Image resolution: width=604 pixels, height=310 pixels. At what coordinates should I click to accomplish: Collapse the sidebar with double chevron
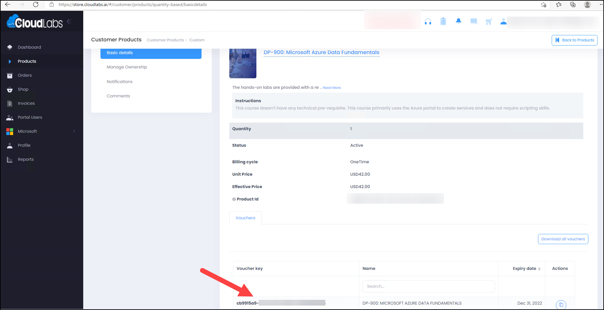tap(70, 21)
